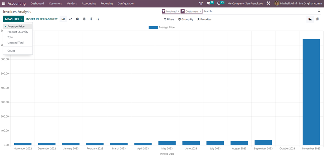
Task: Open the apps grid menu icon
Action: coord(4,3)
